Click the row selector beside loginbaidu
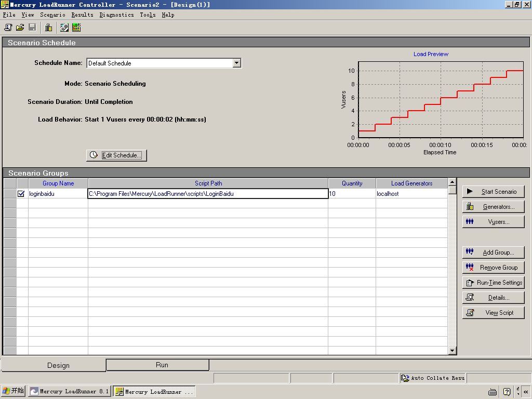 tap(10, 194)
